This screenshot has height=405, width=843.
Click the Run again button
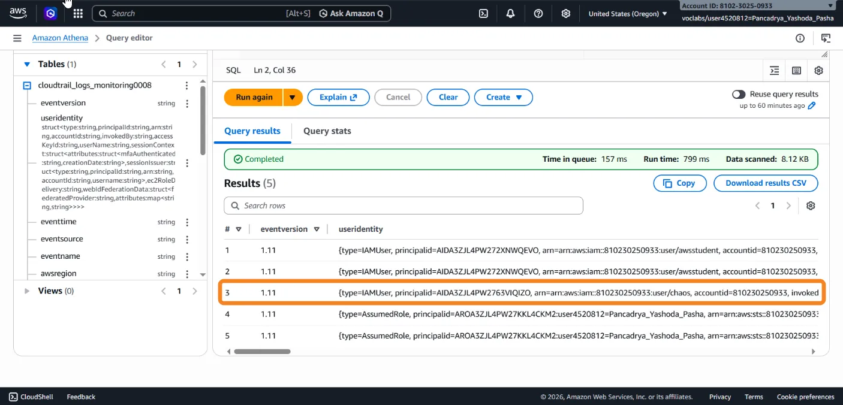(254, 97)
